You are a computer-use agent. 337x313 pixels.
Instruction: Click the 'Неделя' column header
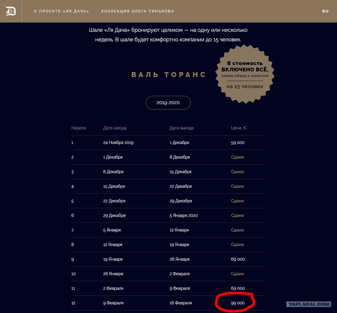[78, 128]
